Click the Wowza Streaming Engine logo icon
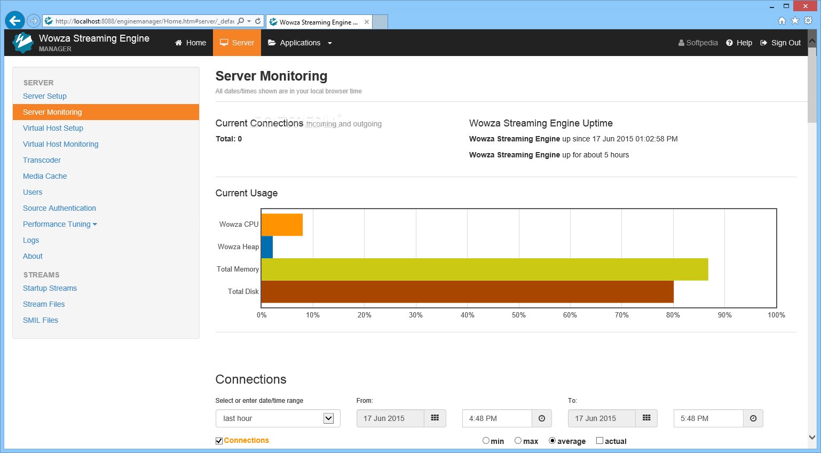 click(22, 43)
